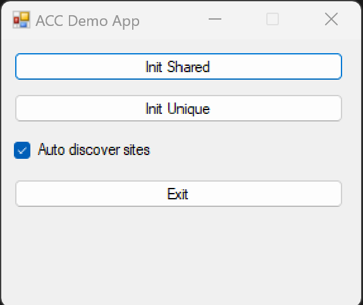Click the ACC Demo App title bar icon
This screenshot has width=363, height=305.
pos(22,20)
